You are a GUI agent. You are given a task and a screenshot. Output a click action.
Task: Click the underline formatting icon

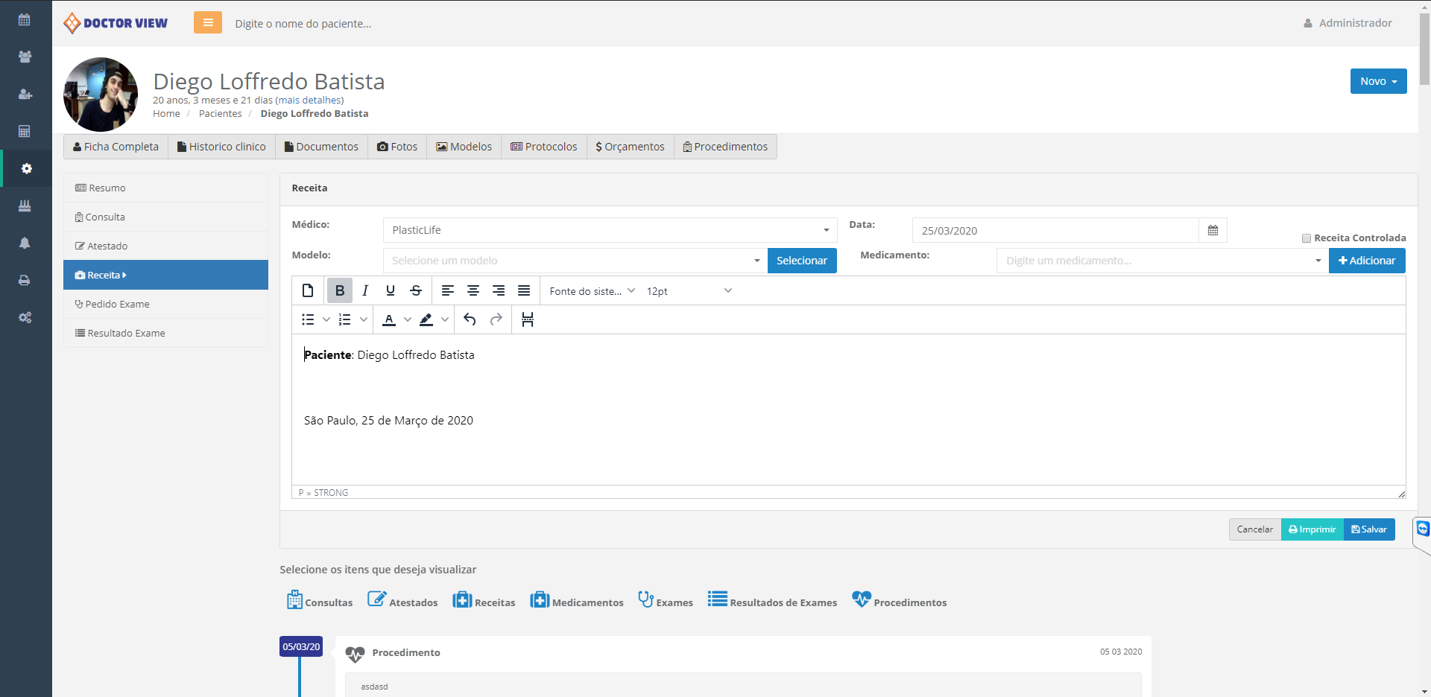pyautogui.click(x=391, y=290)
